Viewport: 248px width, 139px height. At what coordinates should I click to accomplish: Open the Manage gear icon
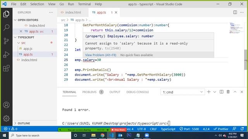[x=6, y=119]
